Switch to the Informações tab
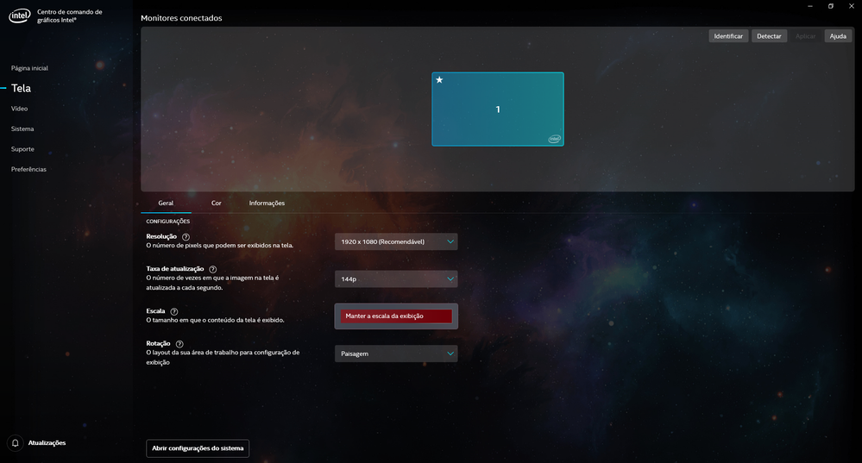Viewport: 862px width, 463px height. 267,203
